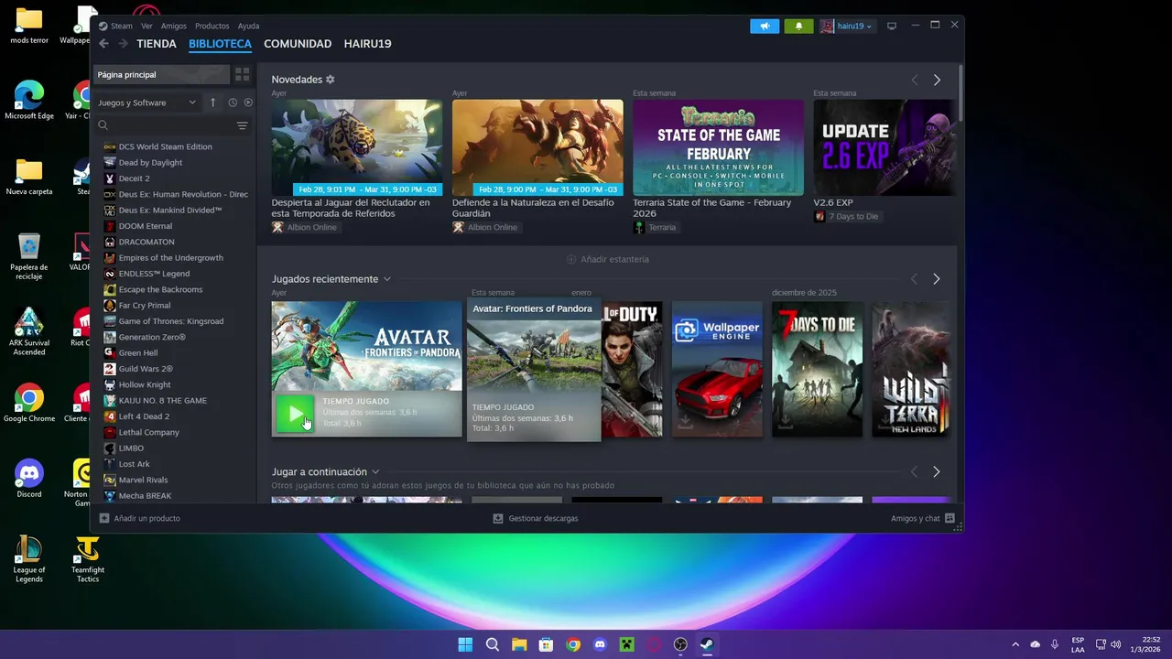Open the Terraria State of the Game news

click(718, 147)
